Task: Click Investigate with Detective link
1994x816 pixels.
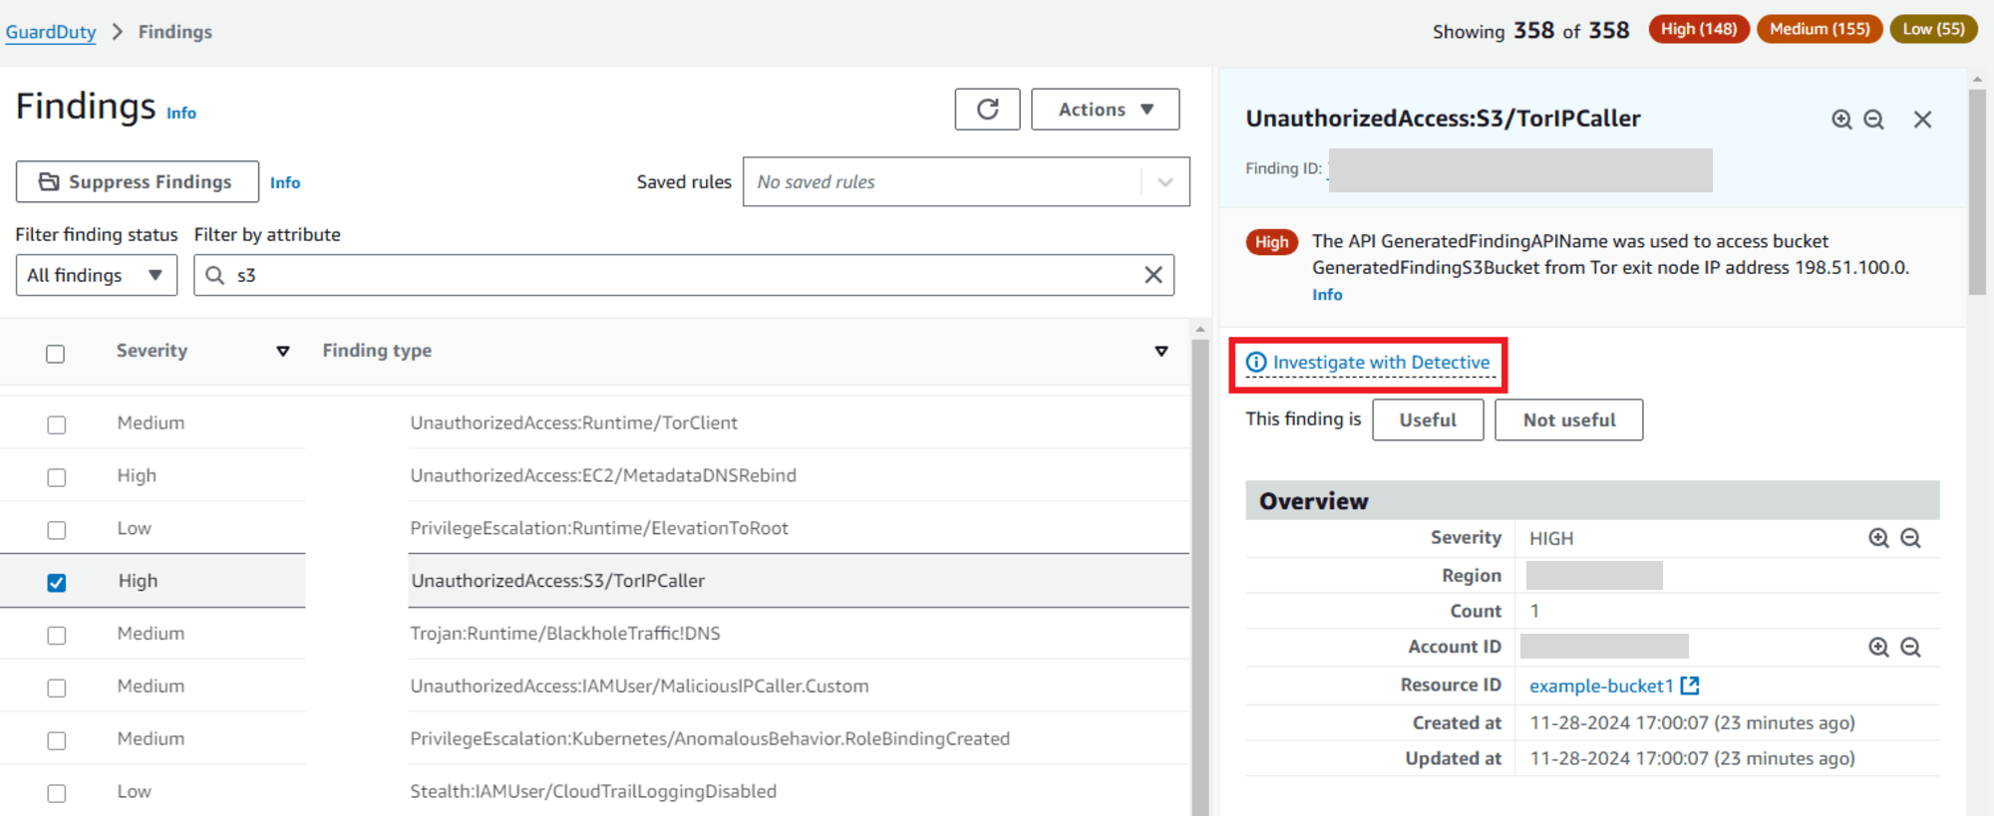Action: pyautogui.click(x=1381, y=363)
